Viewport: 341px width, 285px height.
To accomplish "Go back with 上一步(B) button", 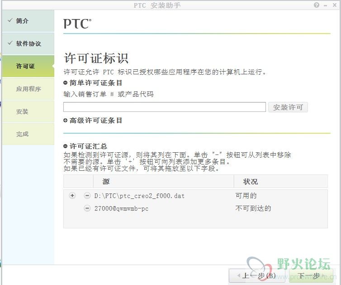I will click(x=257, y=276).
